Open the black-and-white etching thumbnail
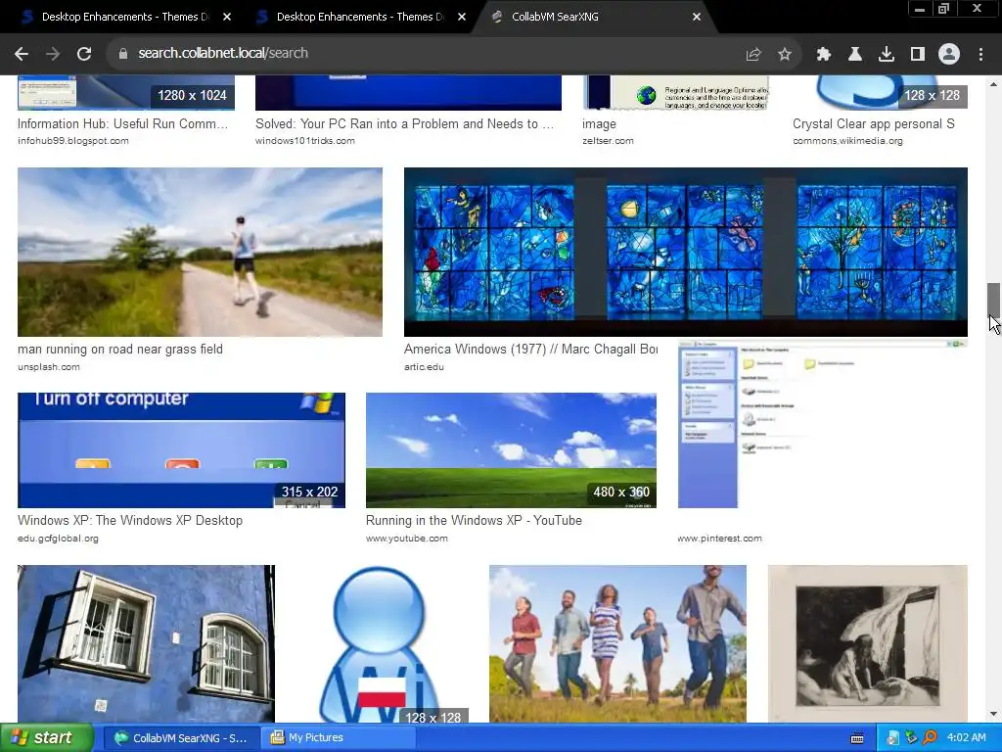 pyautogui.click(x=868, y=643)
